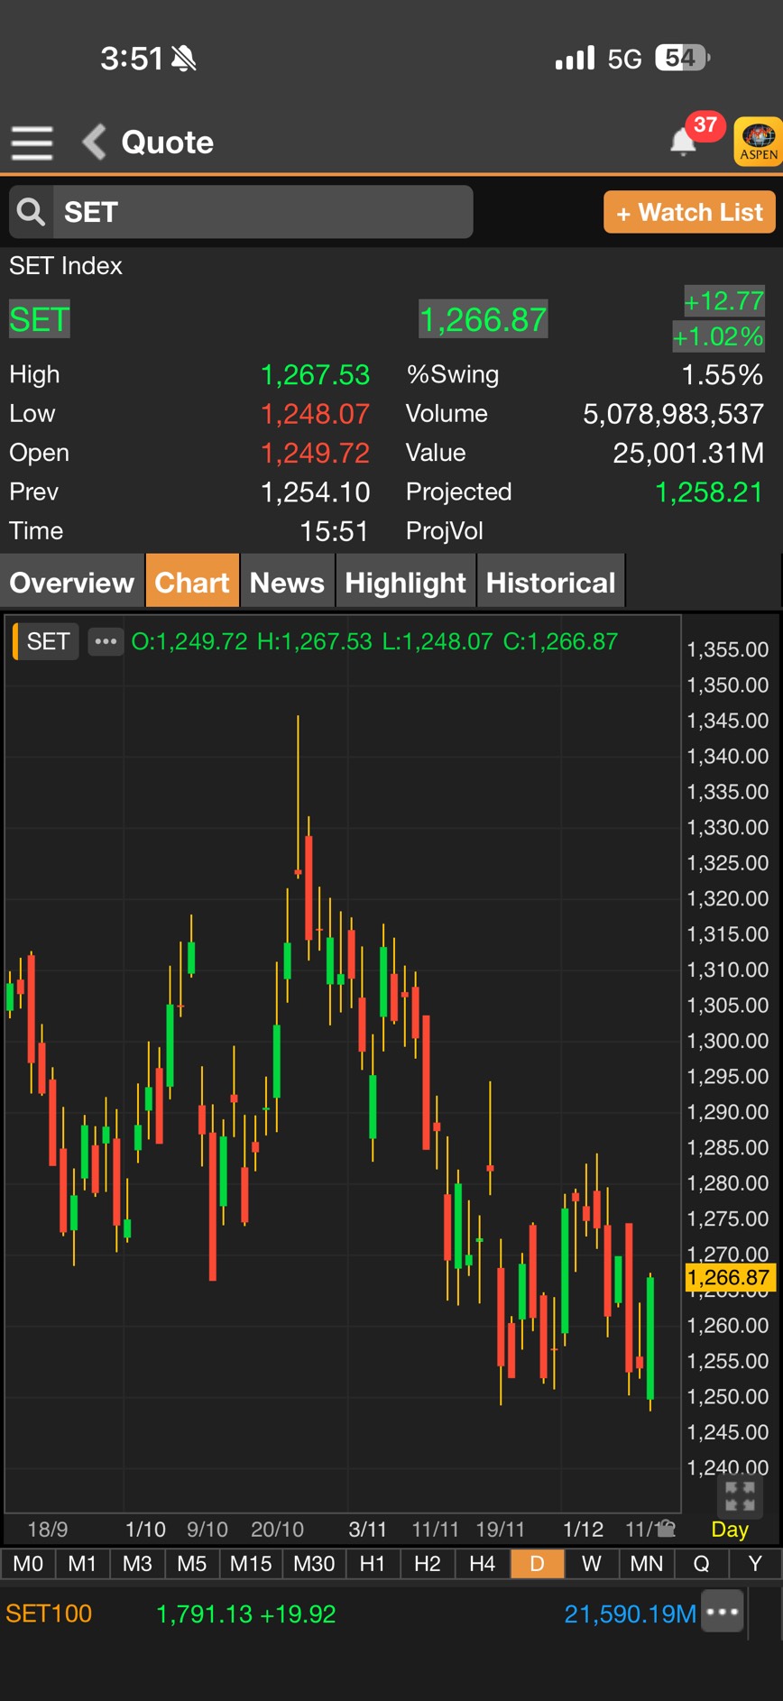Switch to the Overview tab
The height and width of the screenshot is (1701, 783).
click(x=72, y=583)
